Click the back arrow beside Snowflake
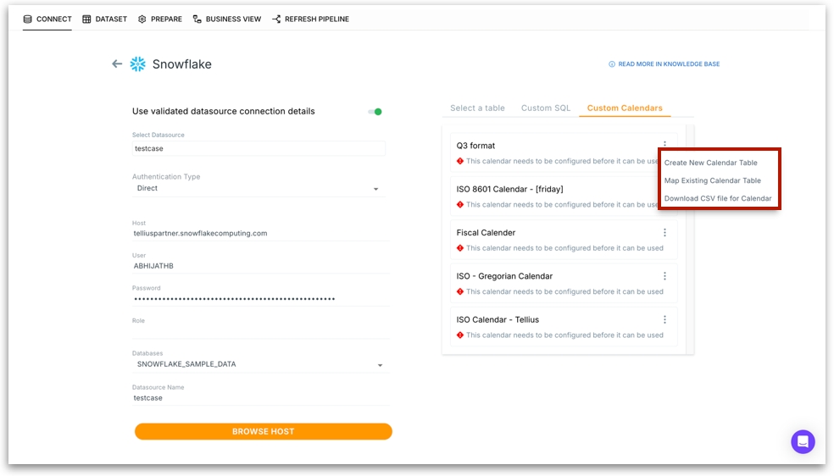Screen dimensions: 834x476 point(117,64)
